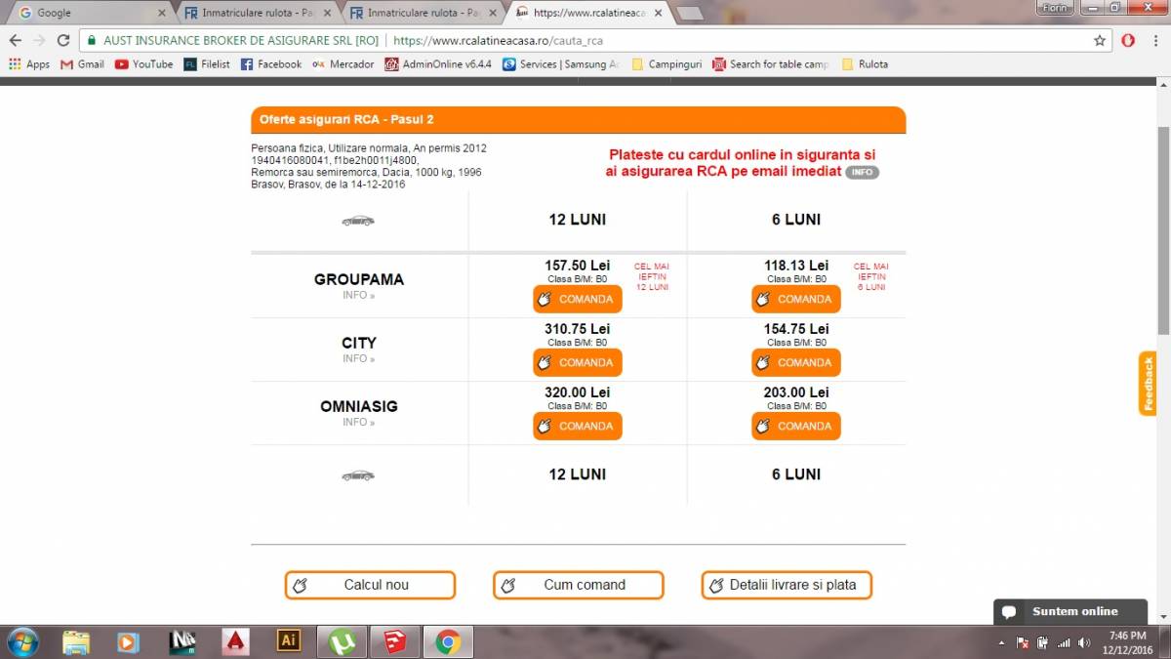Open SketchUp from the taskbar
Screen dimensions: 1171x659
click(x=395, y=641)
